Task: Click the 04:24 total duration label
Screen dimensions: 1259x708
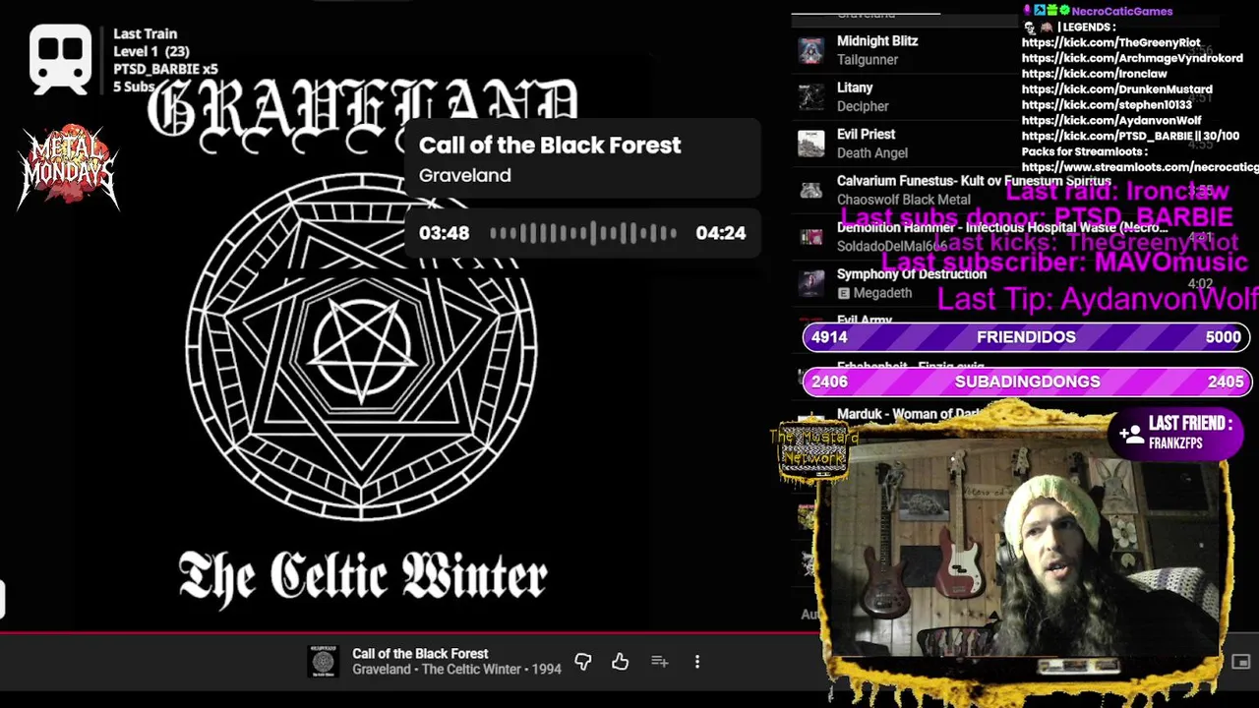Action: [x=720, y=233]
